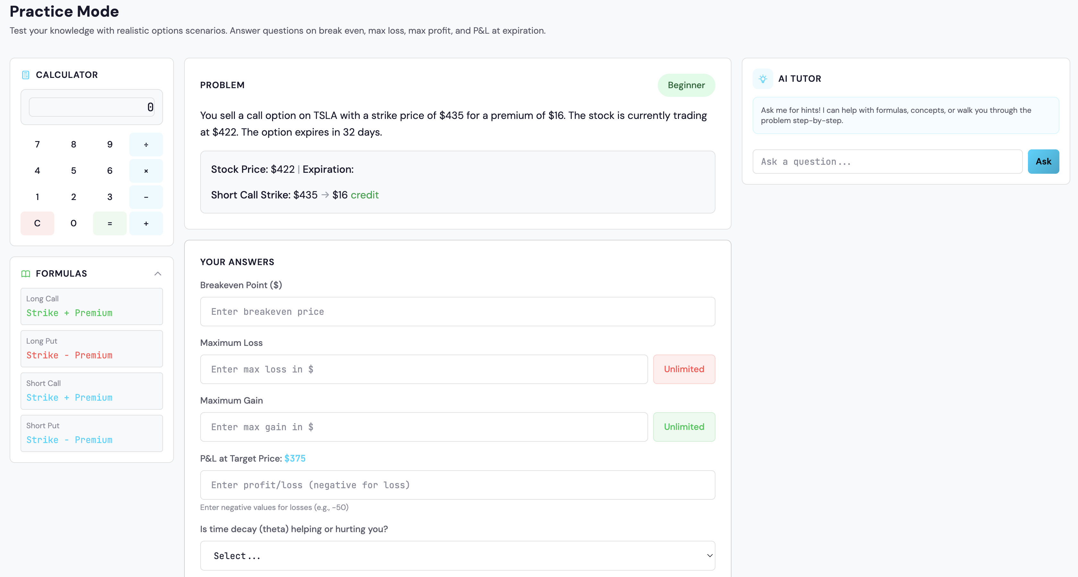This screenshot has width=1078, height=577.
Task: Click the Ask a question field
Action: click(887, 161)
